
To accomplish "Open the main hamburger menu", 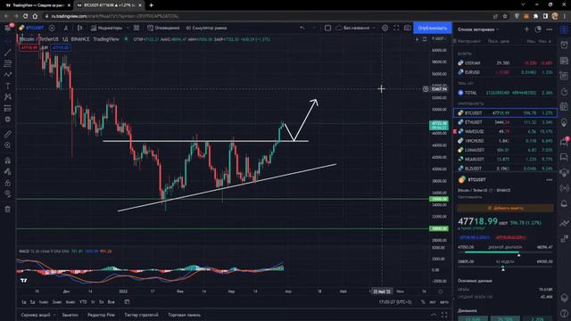I will 8,28.
